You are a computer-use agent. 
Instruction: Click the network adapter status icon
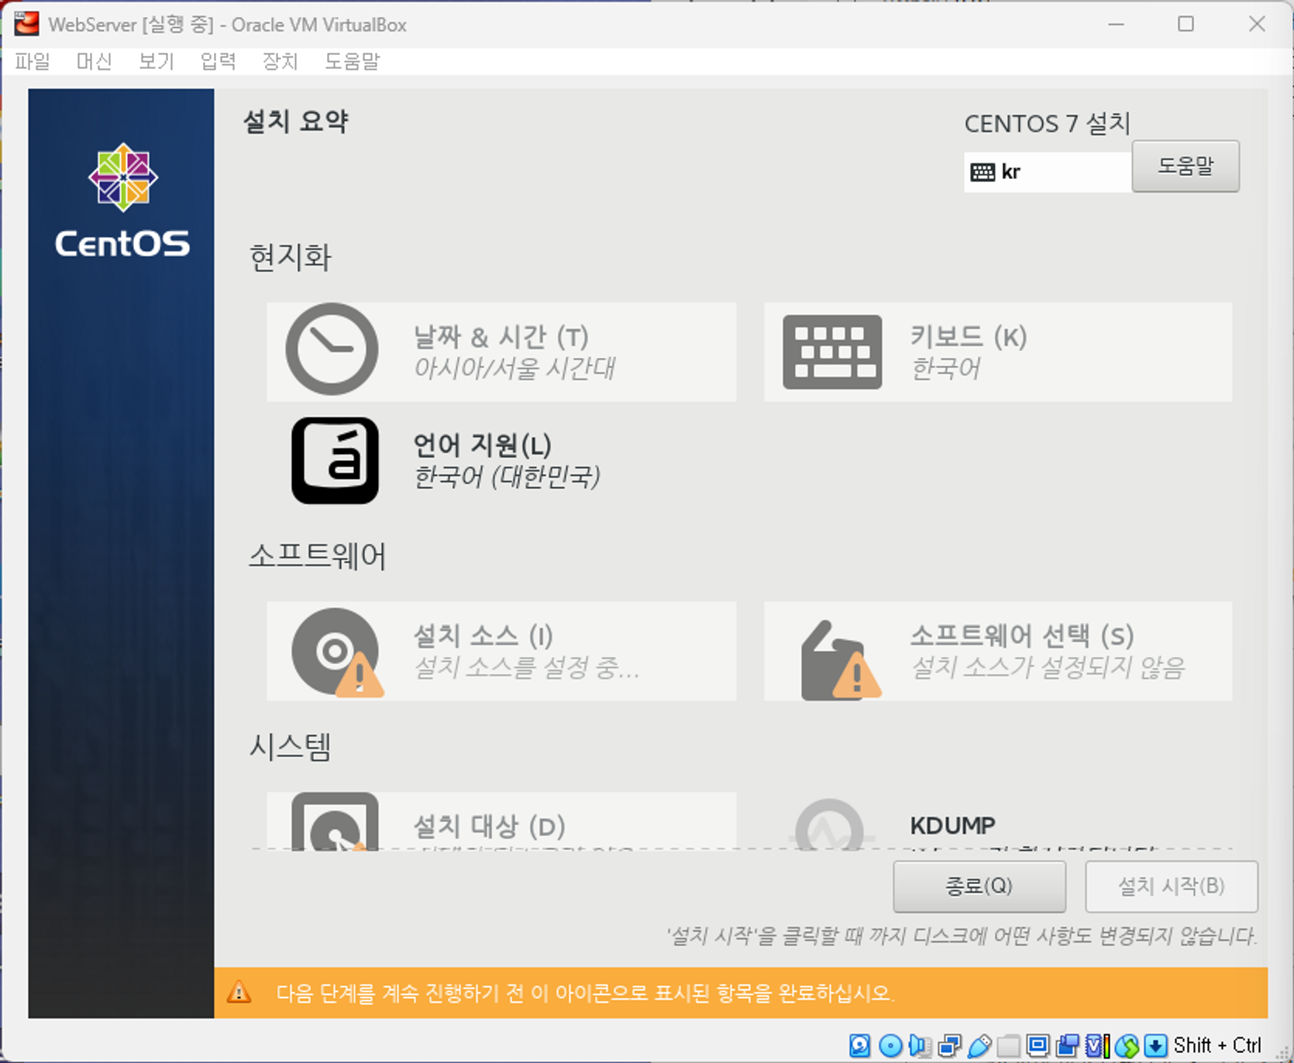(949, 1046)
